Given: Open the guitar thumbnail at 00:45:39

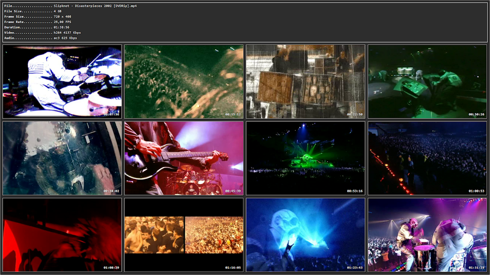Looking at the screenshot, I should pyautogui.click(x=184, y=158).
